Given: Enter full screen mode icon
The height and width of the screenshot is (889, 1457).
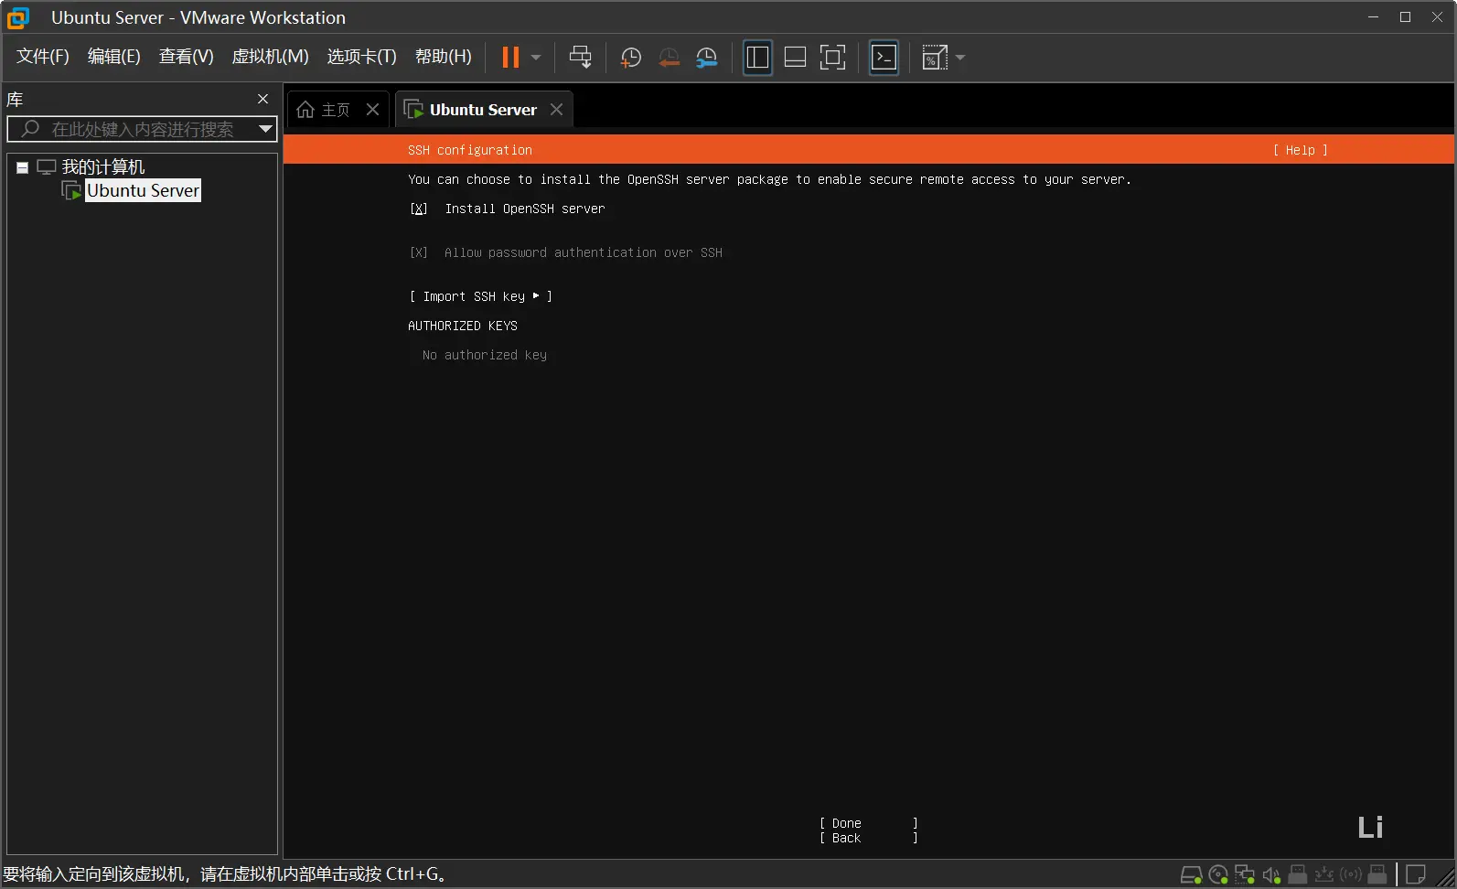Looking at the screenshot, I should [x=832, y=58].
